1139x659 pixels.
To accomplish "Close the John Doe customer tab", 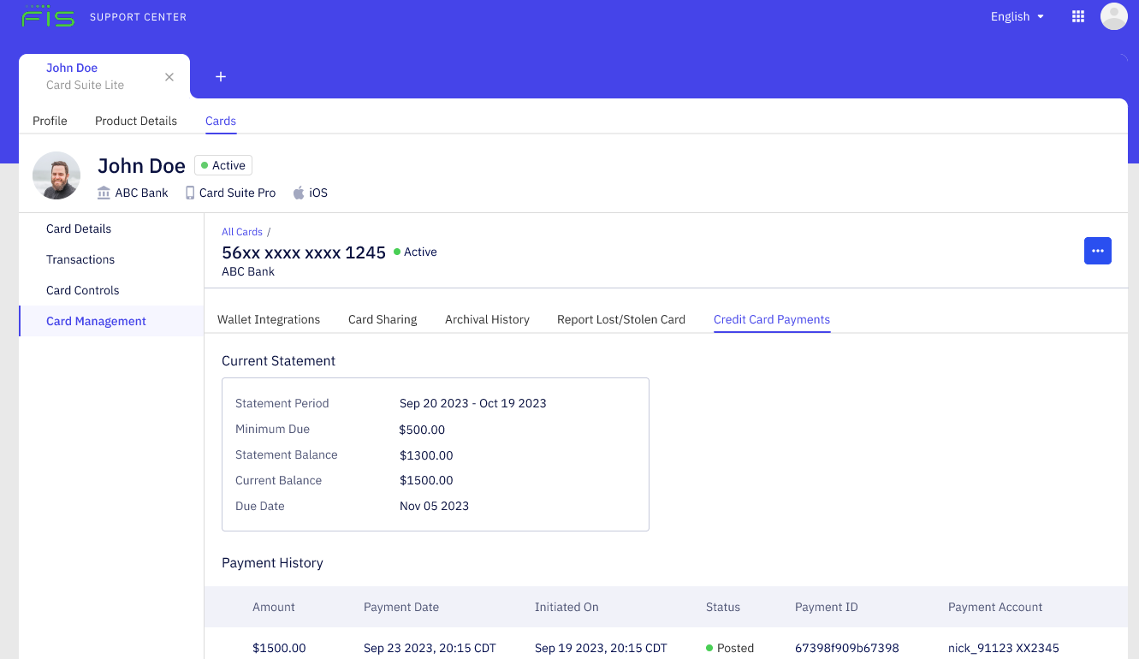I will pos(169,76).
